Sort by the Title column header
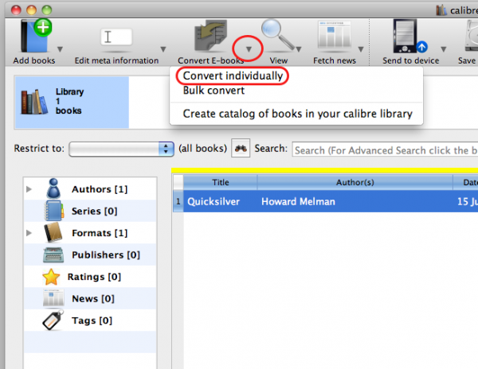Viewport: 478px width, 369px height. [x=221, y=182]
